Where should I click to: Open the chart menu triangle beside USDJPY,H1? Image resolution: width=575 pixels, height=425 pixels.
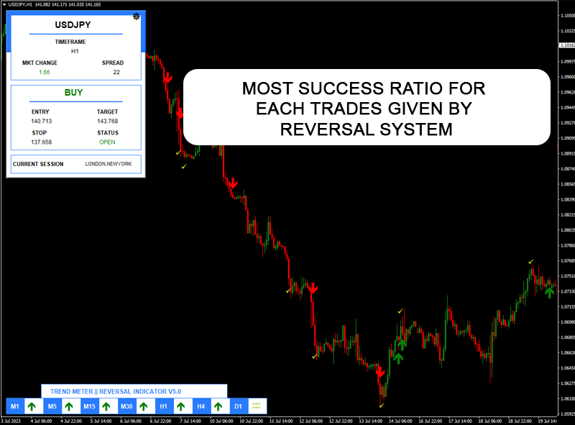(x=4, y=4)
